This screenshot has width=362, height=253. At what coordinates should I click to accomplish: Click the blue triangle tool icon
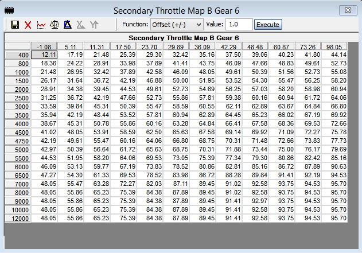coord(68,25)
